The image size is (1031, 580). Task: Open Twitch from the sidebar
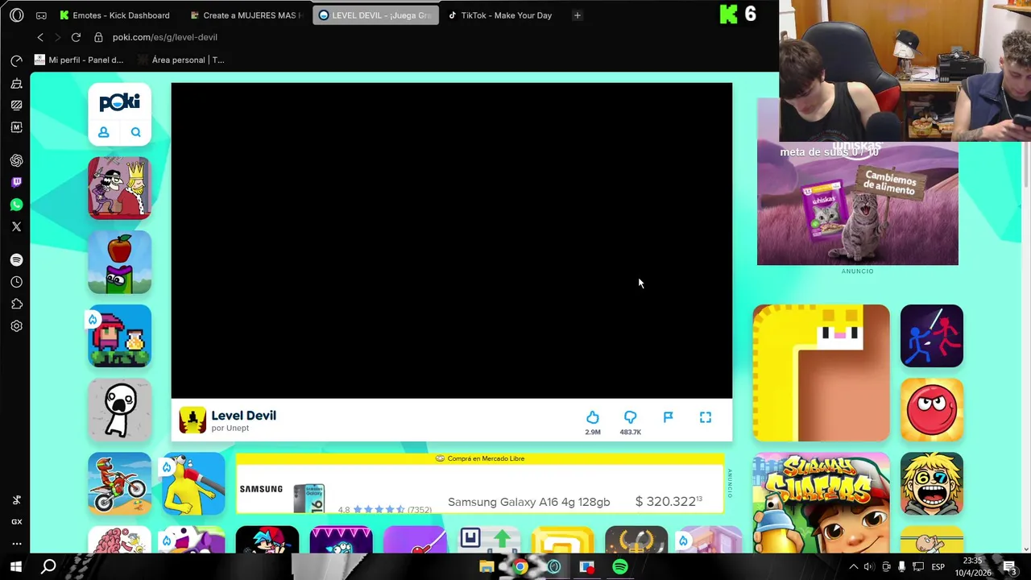point(16,183)
